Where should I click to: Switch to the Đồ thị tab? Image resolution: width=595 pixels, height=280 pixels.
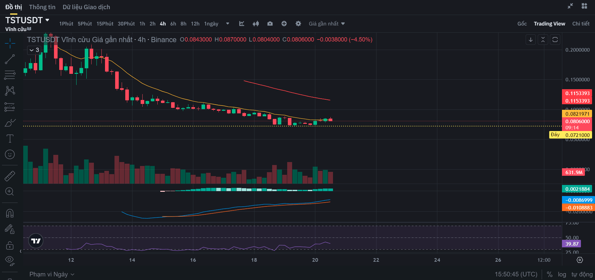13,7
